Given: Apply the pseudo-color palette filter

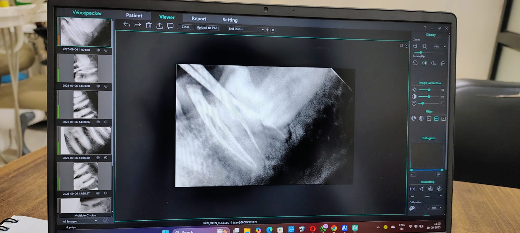Looking at the screenshot, I should coord(414,118).
